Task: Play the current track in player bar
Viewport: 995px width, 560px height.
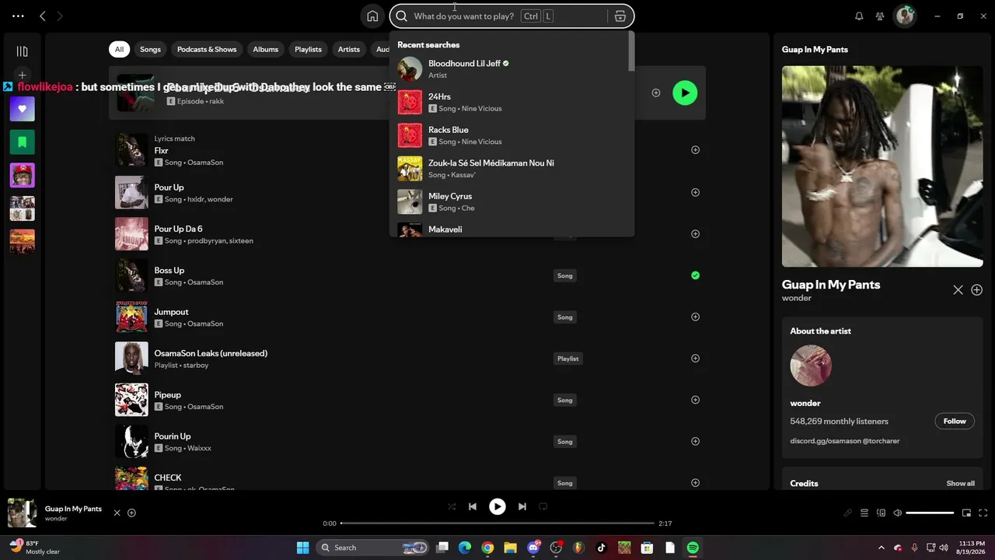Action: click(497, 506)
